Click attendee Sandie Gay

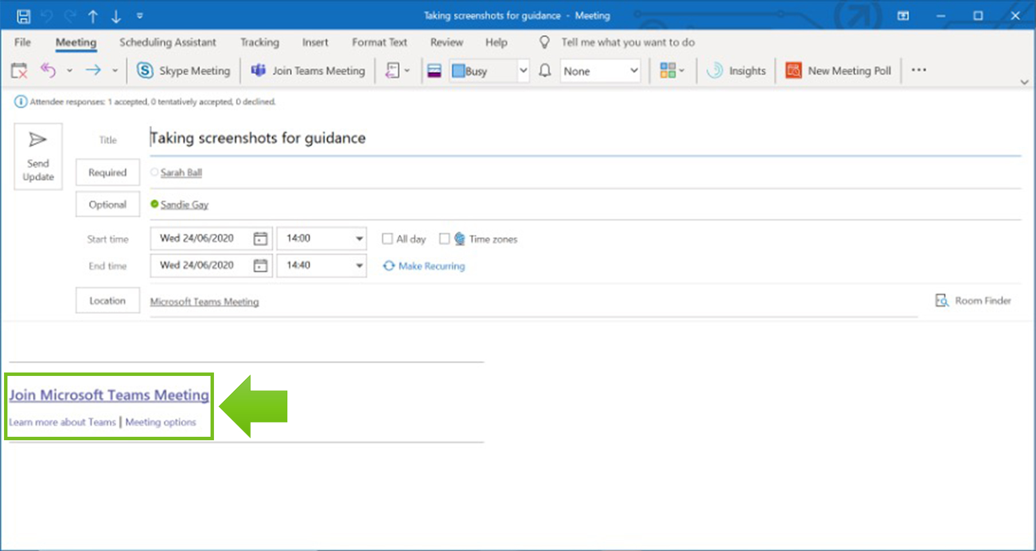[184, 204]
